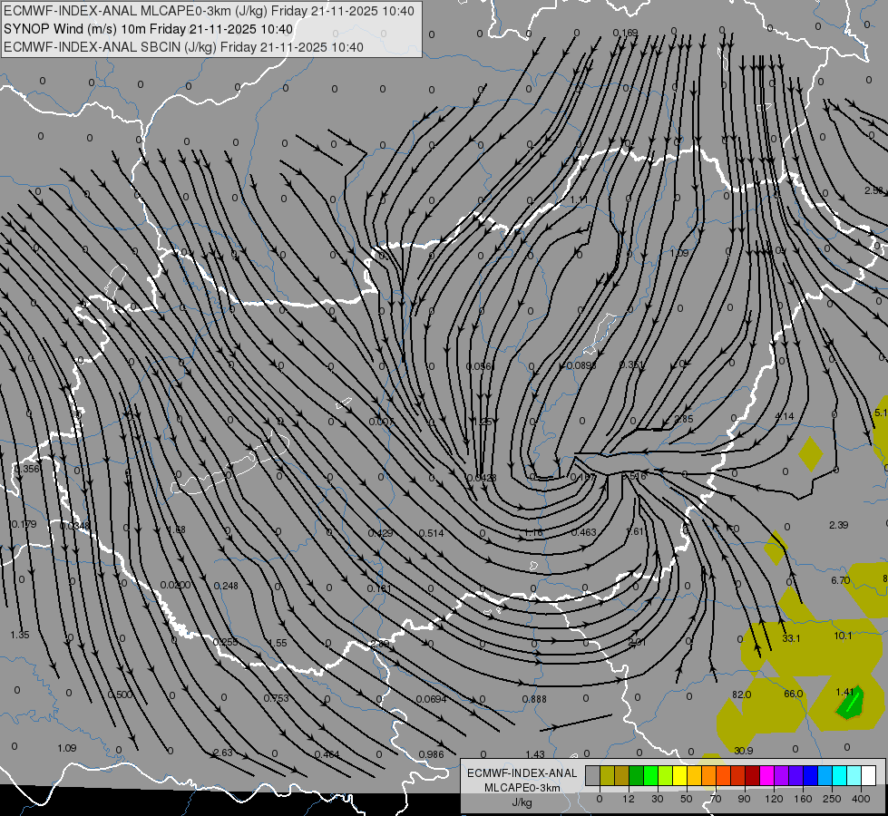888x816 pixels.
Task: Click the legend title ECMWF-INDEX-ANAL
Action: [x=522, y=773]
